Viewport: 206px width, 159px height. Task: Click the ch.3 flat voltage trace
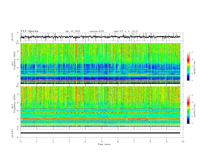[x=100, y=133]
